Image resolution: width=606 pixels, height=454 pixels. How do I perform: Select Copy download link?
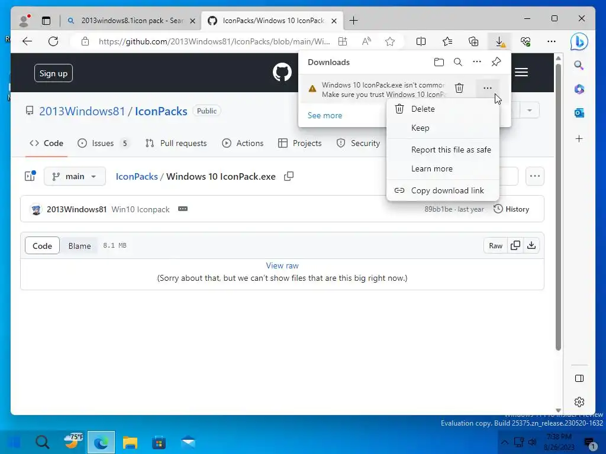[x=443, y=190]
